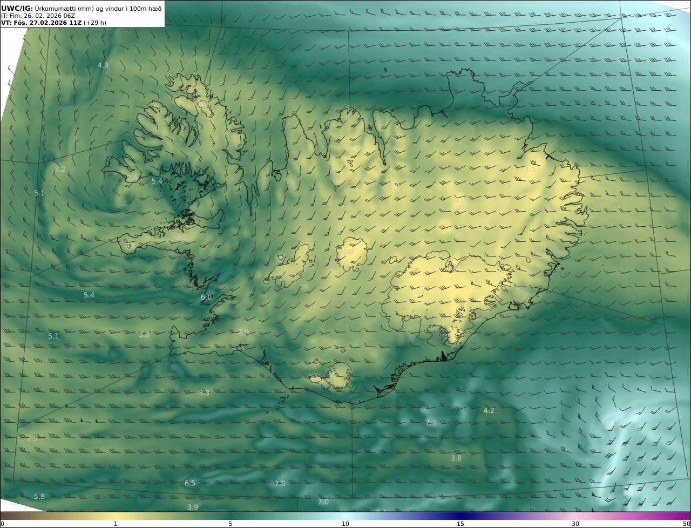Click the map value "7.3"
Viewport: 691px width, 528px height.
pos(431,423)
